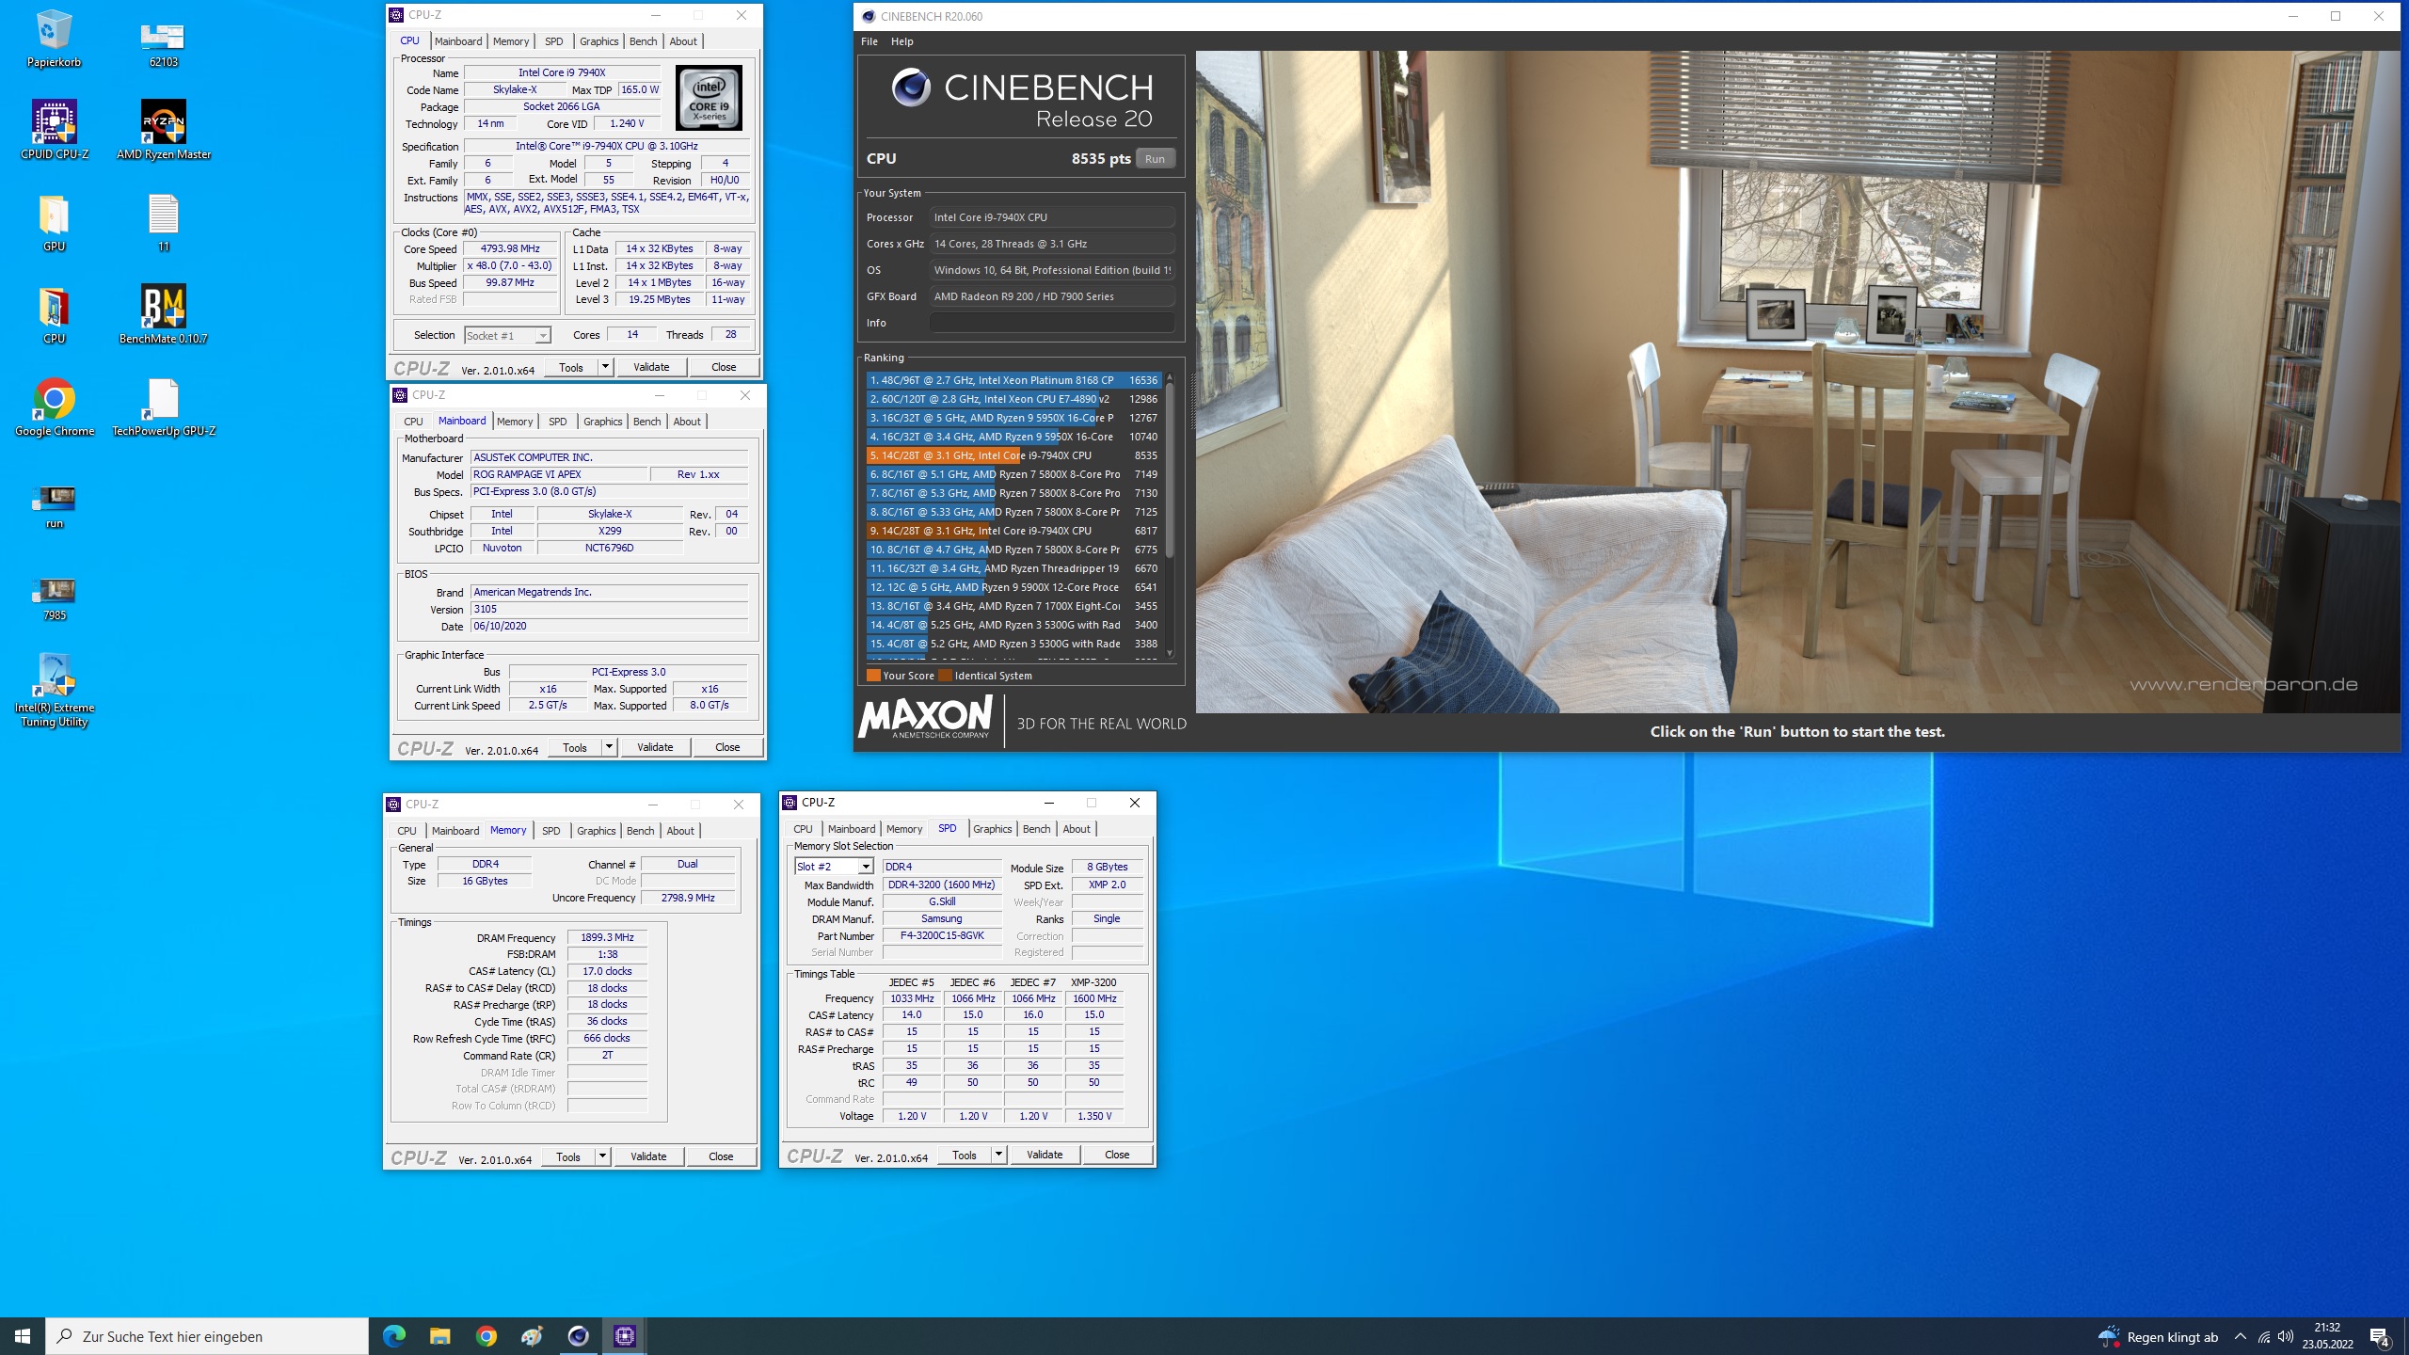
Task: Click the Cinebench ranking list scrollbar
Action: (x=1170, y=470)
